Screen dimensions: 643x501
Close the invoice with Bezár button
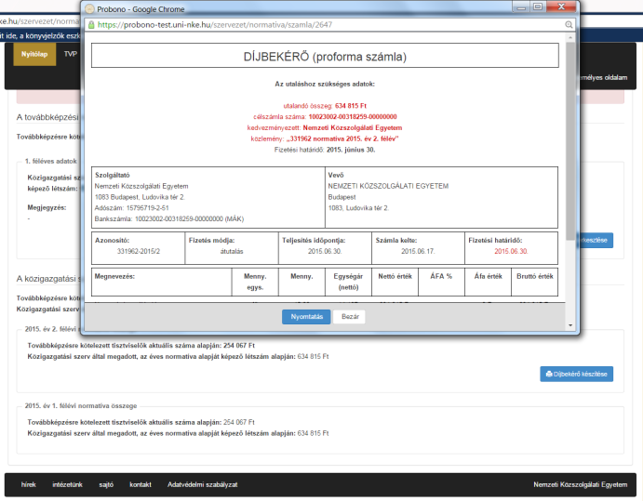coord(350,317)
